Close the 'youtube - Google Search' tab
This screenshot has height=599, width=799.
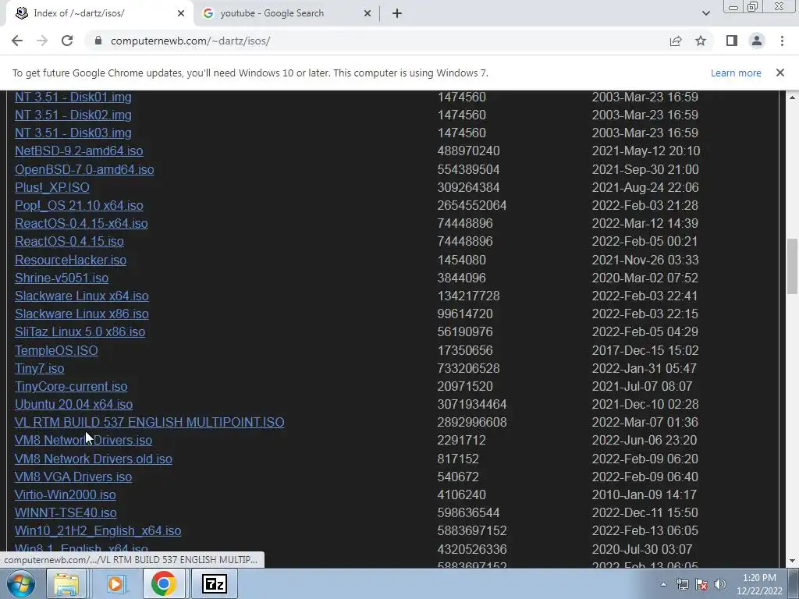tap(368, 13)
